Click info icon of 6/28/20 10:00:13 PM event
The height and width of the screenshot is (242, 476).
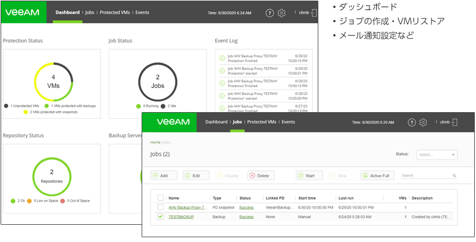click(x=222, y=83)
